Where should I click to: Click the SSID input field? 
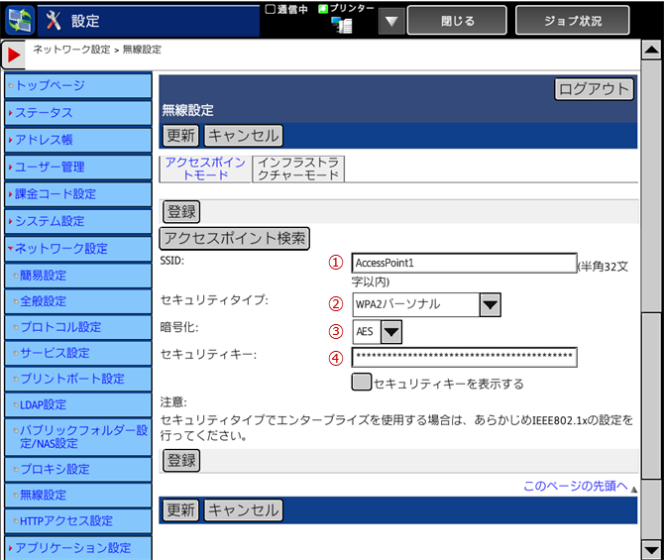[464, 263]
